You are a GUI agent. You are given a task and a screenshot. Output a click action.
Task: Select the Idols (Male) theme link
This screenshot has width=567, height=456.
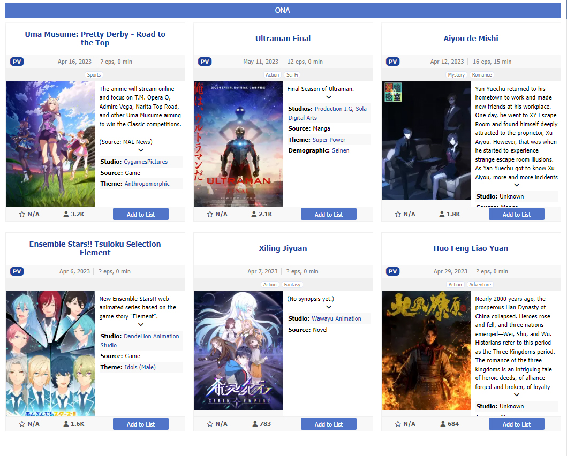tap(140, 367)
